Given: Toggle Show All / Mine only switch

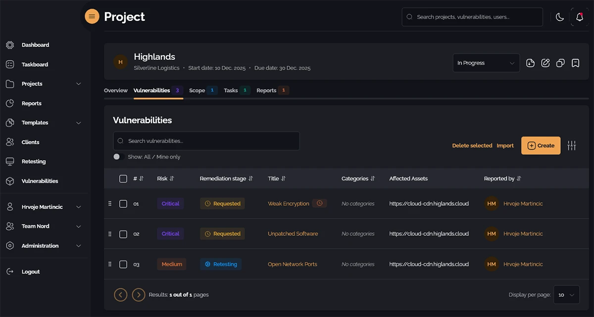Looking at the screenshot, I should click(x=119, y=157).
